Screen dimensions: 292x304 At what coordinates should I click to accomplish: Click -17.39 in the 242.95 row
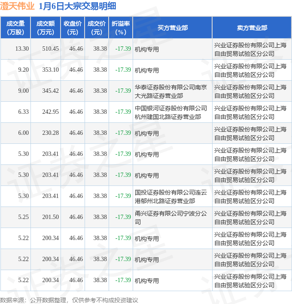pyautogui.click(x=123, y=112)
